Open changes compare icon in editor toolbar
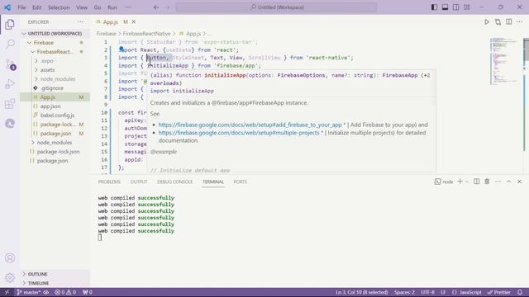Viewport: 529px width, 297px height. [x=498, y=22]
